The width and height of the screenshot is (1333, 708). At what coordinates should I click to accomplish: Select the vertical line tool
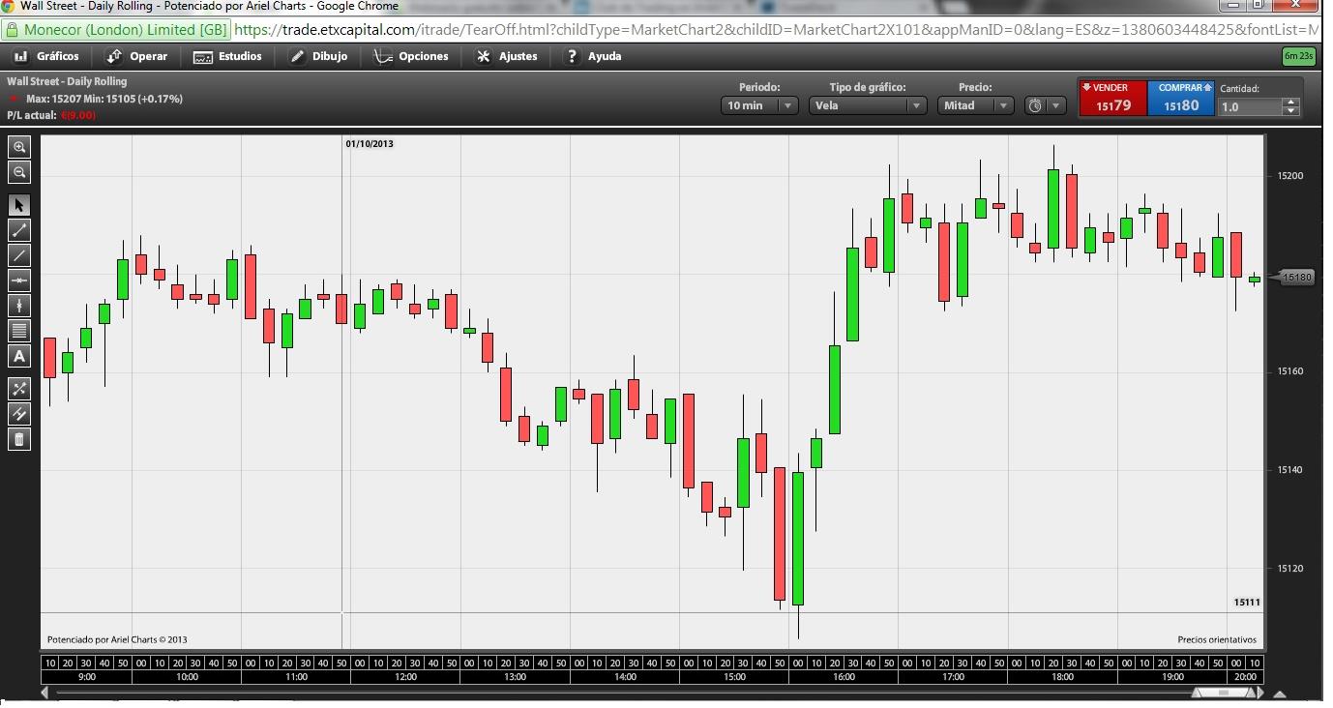(x=19, y=306)
